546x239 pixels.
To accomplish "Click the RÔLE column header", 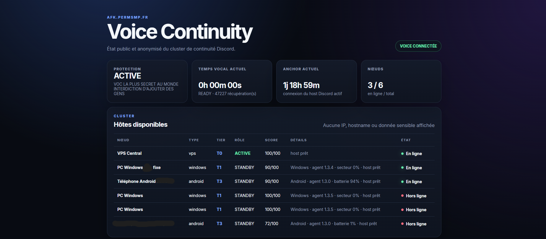I will (240, 140).
